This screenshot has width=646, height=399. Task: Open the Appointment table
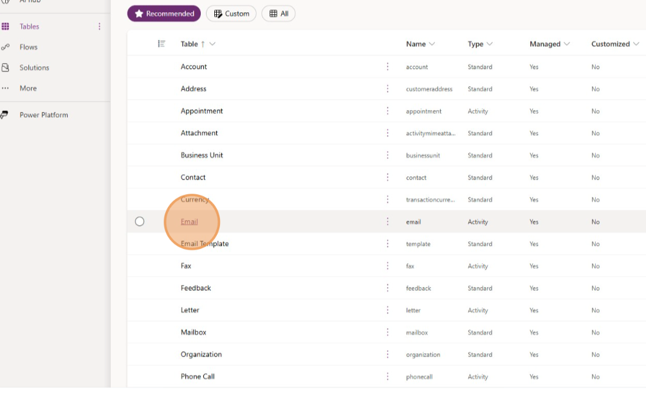click(x=201, y=111)
